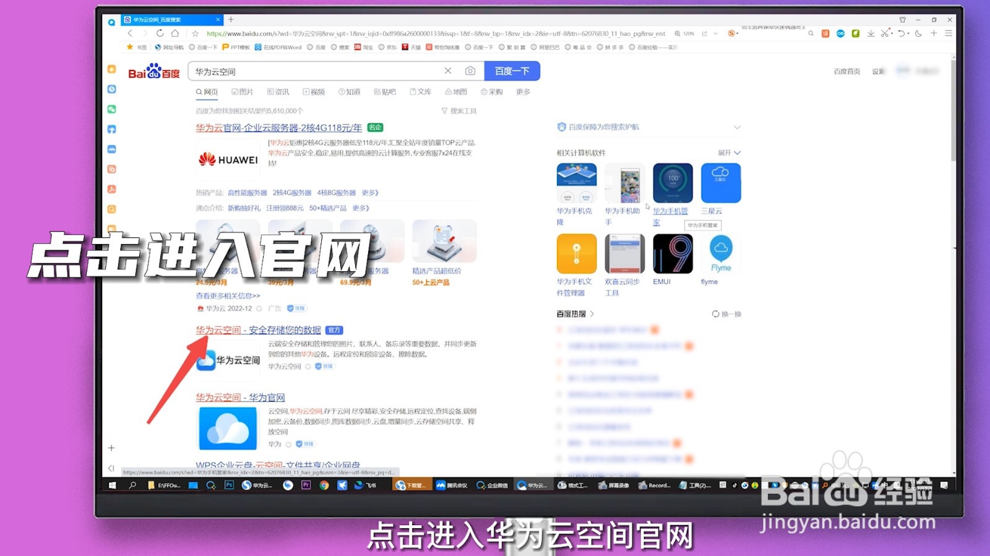
Task: Open Photoshop from the taskbar
Action: (229, 486)
